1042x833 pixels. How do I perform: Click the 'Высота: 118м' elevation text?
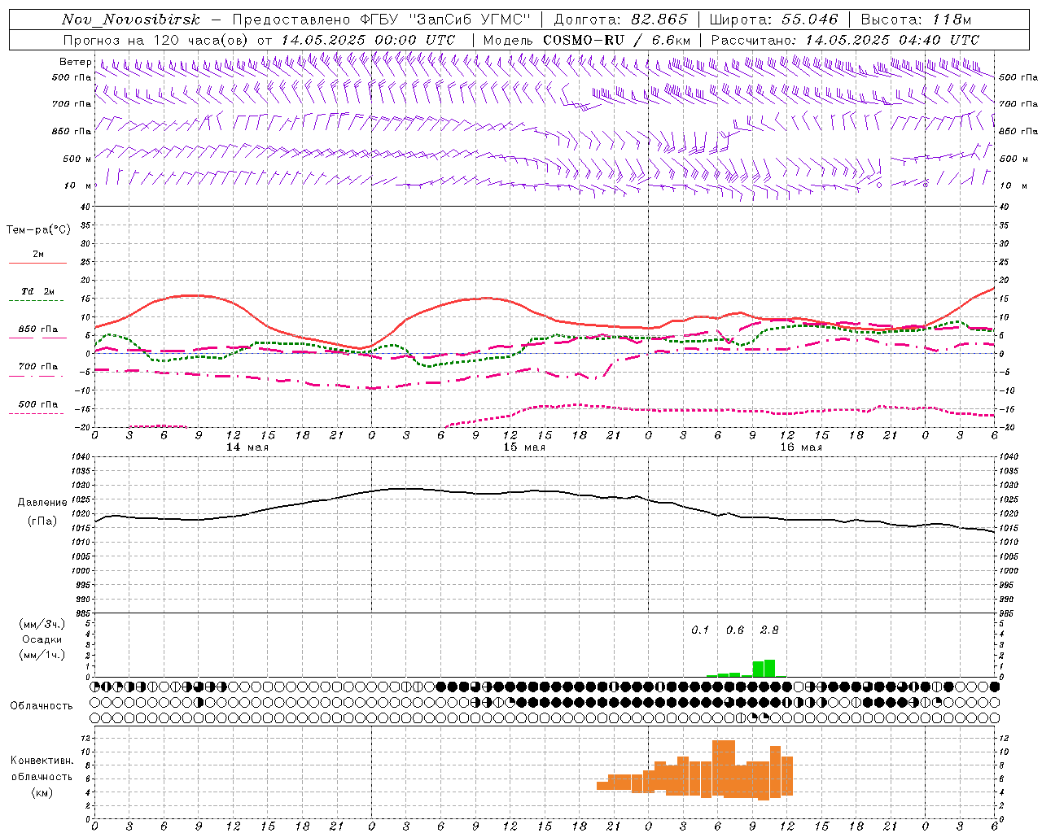click(x=916, y=20)
